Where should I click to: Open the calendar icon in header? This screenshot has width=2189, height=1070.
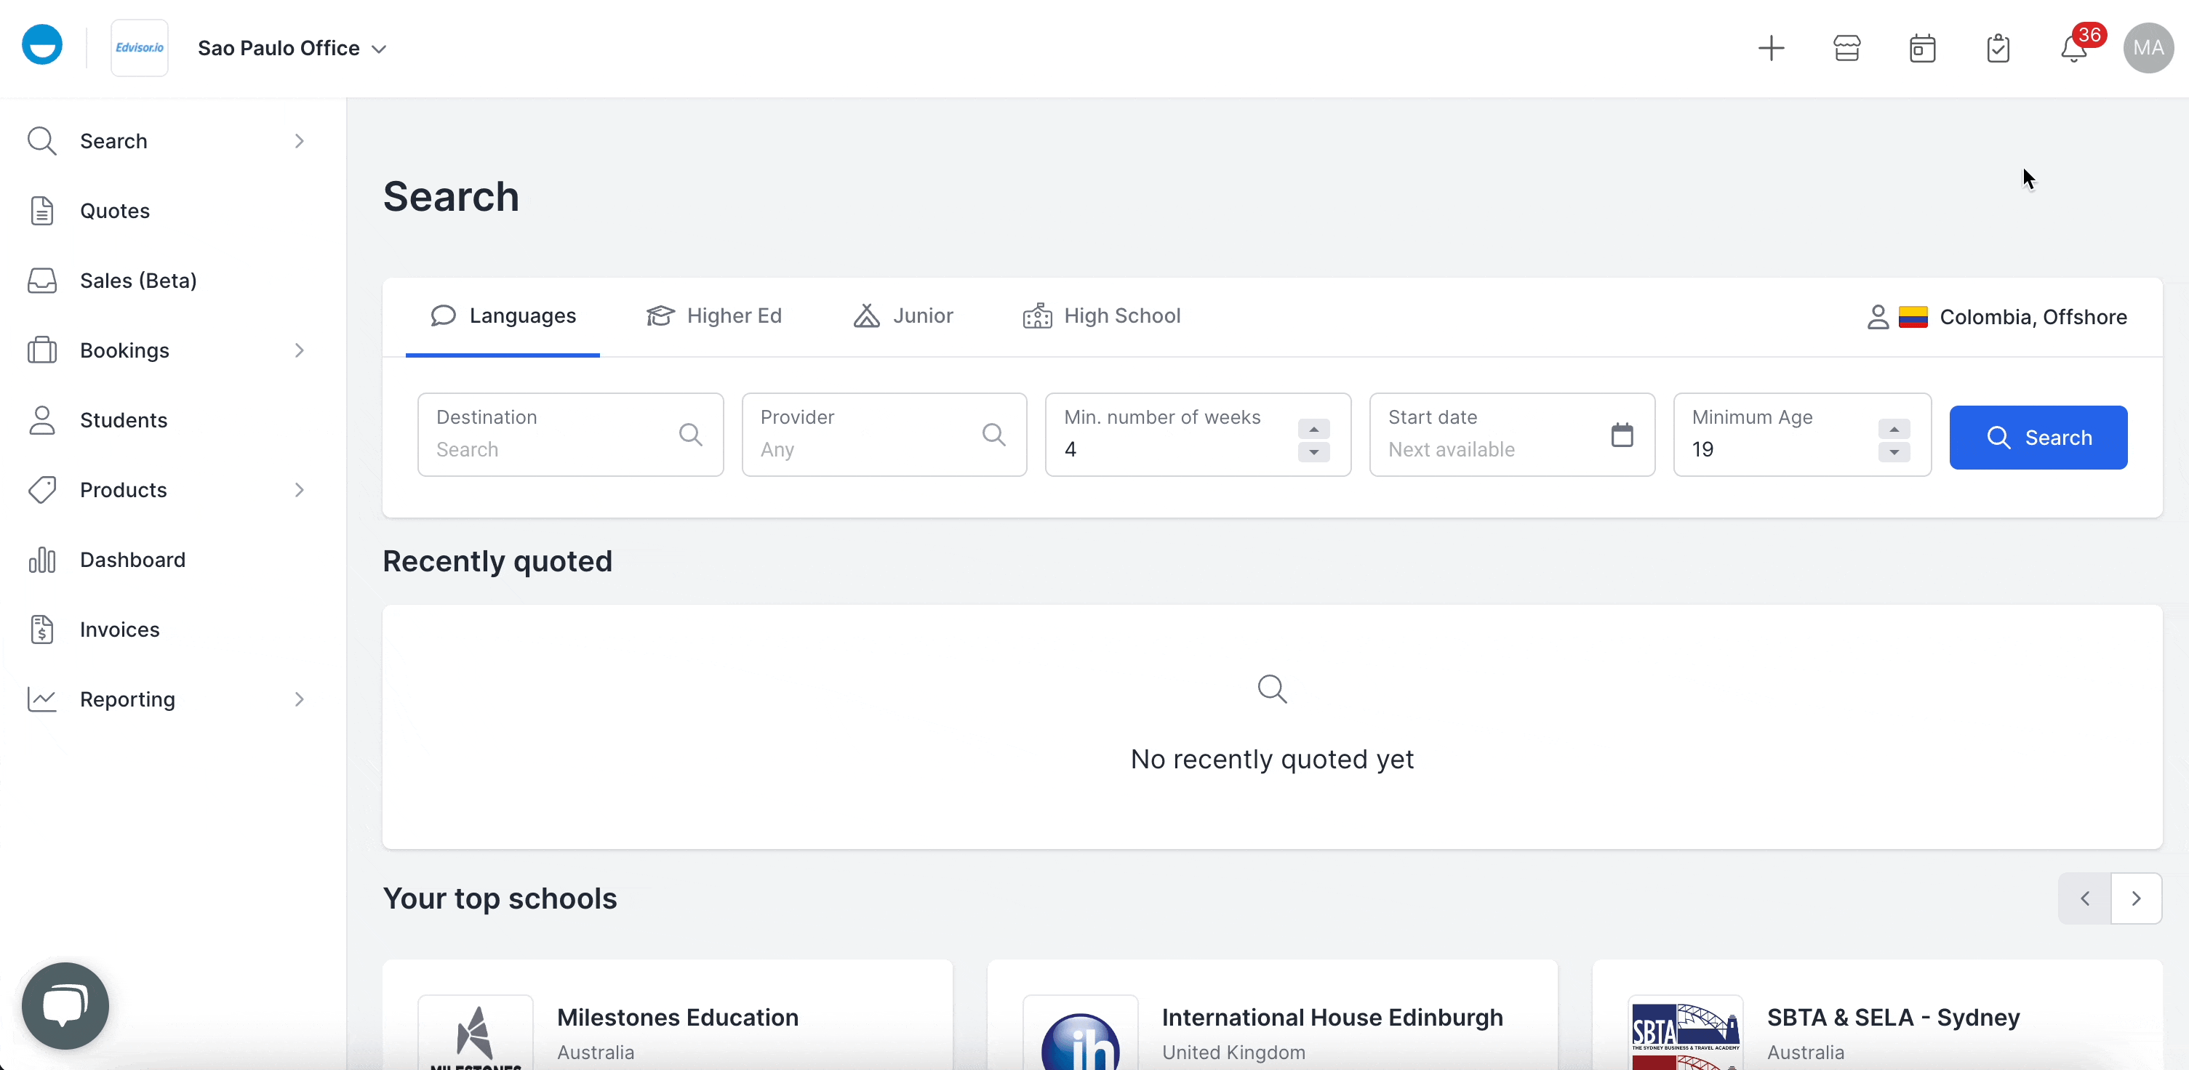(x=1922, y=49)
